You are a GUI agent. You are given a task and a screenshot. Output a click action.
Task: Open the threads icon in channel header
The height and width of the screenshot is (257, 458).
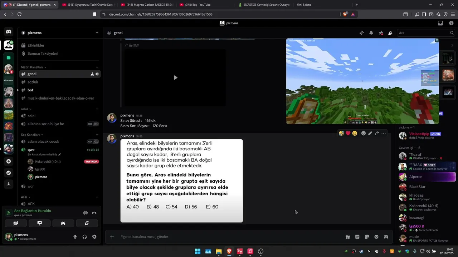click(361, 33)
